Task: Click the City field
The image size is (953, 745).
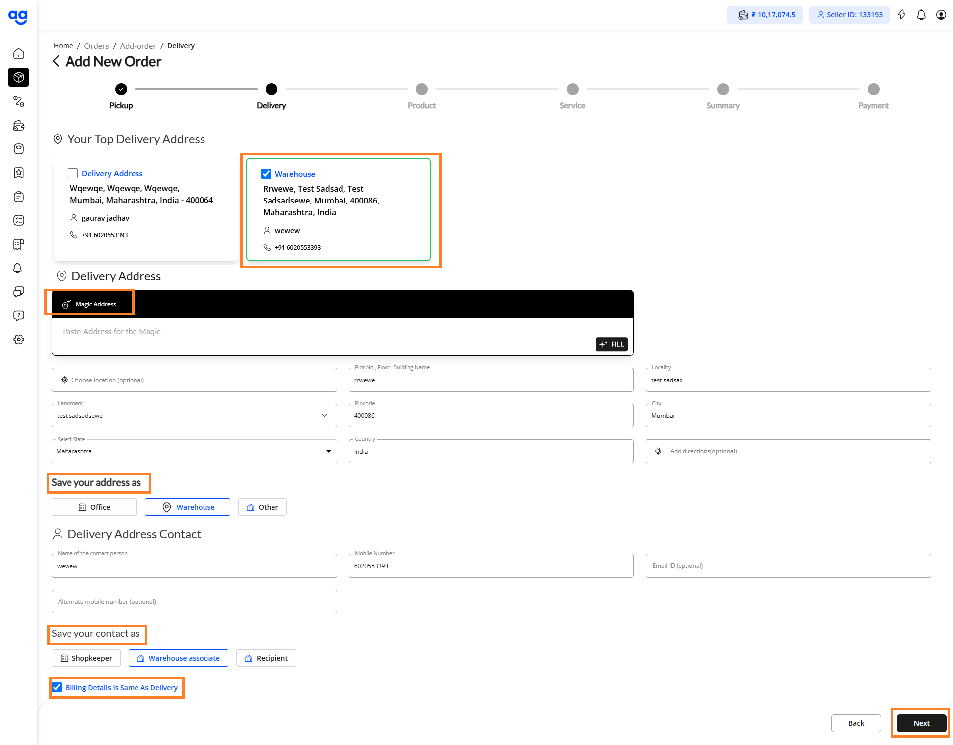Action: [788, 416]
